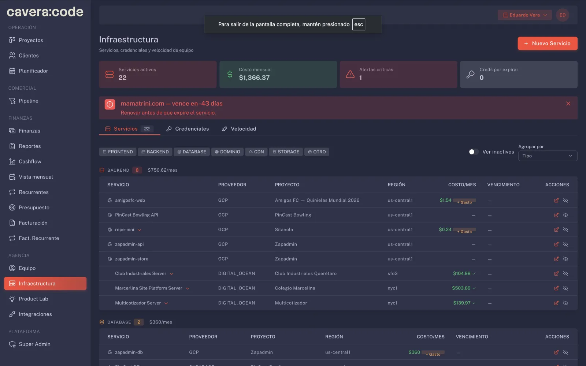586x366 pixels.
Task: Toggle the Ver inactivos switch
Action: (474, 152)
